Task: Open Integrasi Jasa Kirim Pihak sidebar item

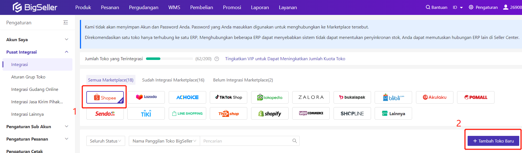Action: click(37, 102)
